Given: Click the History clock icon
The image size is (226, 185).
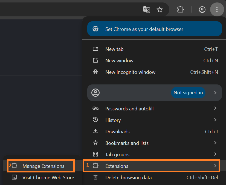Looking at the screenshot, I should [95, 120].
